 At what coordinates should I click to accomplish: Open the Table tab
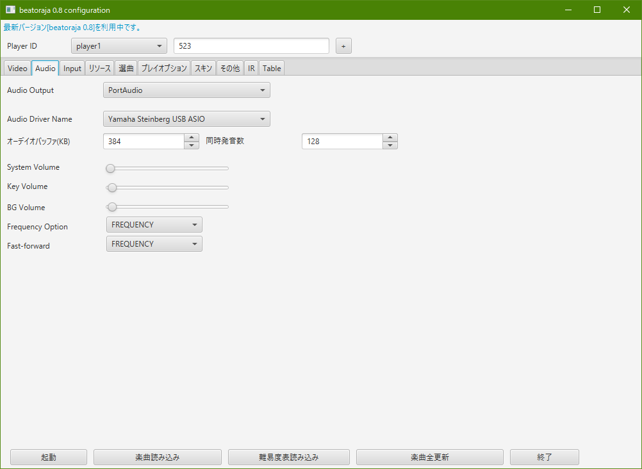tap(272, 69)
